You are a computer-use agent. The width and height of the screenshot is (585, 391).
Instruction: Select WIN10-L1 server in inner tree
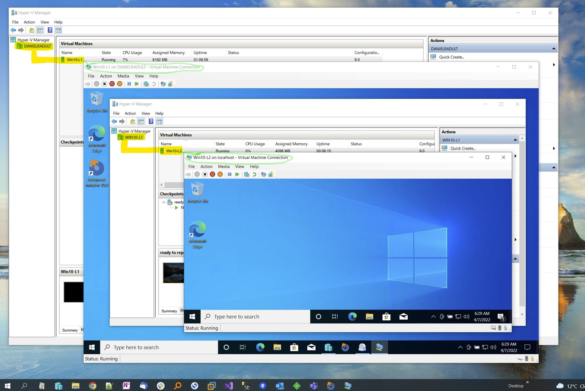click(134, 137)
